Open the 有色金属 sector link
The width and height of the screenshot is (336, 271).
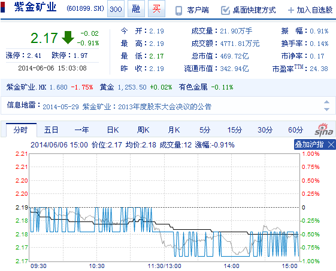pos(193,87)
